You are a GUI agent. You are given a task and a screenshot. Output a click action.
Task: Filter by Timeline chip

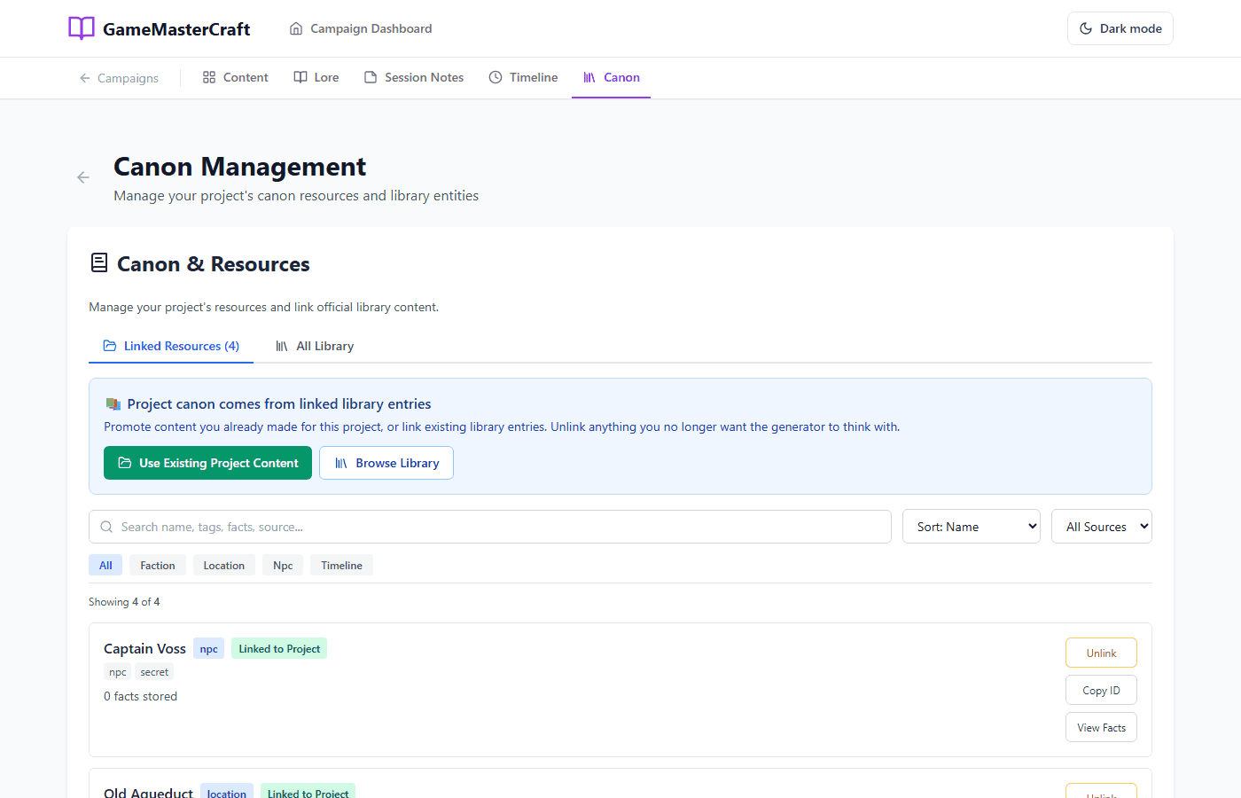[x=341, y=565]
